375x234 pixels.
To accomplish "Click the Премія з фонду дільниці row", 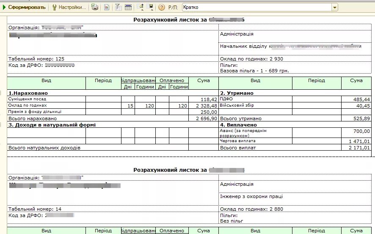I will coord(35,112).
